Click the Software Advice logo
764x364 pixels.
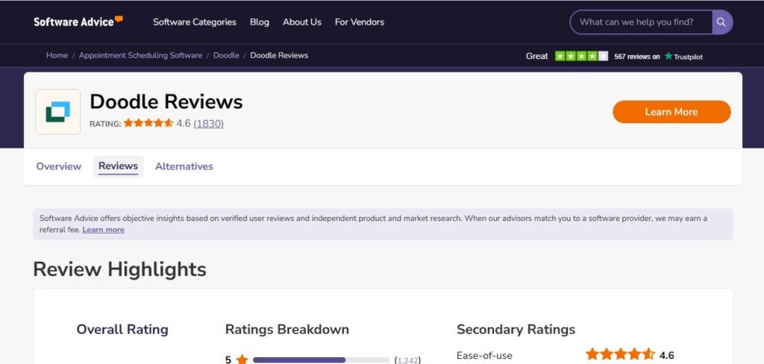[x=78, y=22]
